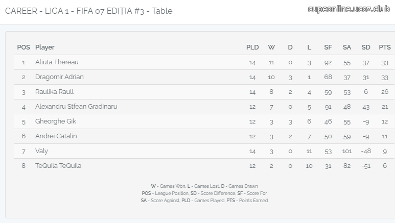Click the PLD column header
Image resolution: width=395 pixels, height=223 pixels.
tap(252, 47)
